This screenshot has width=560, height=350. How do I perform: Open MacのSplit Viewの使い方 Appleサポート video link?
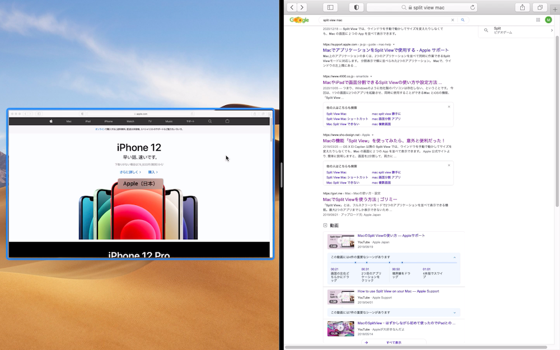391,236
